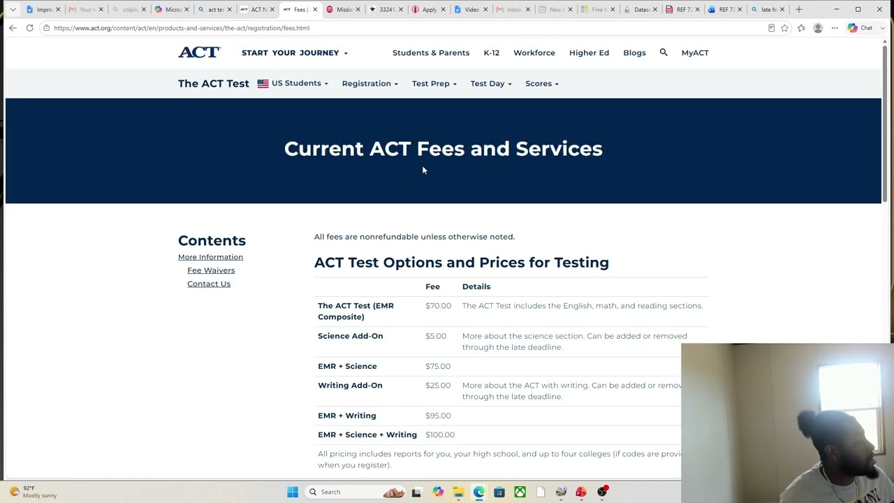Reload the page with the refresh icon

coord(29,28)
